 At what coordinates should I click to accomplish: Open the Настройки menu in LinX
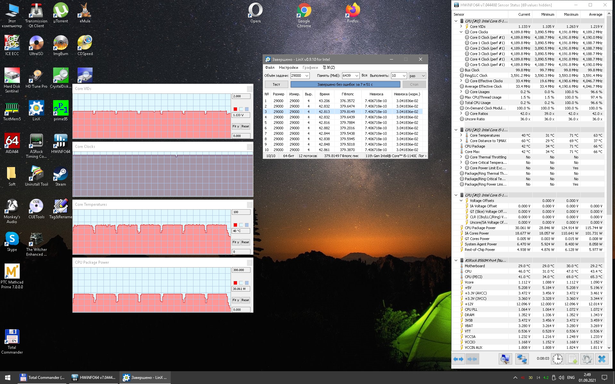pyautogui.click(x=288, y=68)
